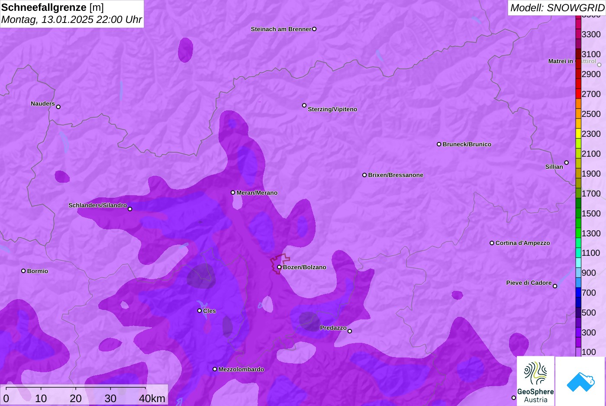Click legend value '500'
The image size is (606, 406).
click(589, 313)
